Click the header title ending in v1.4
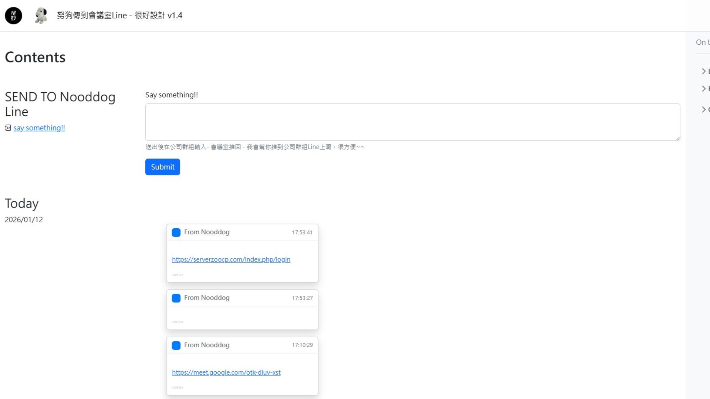 point(119,16)
